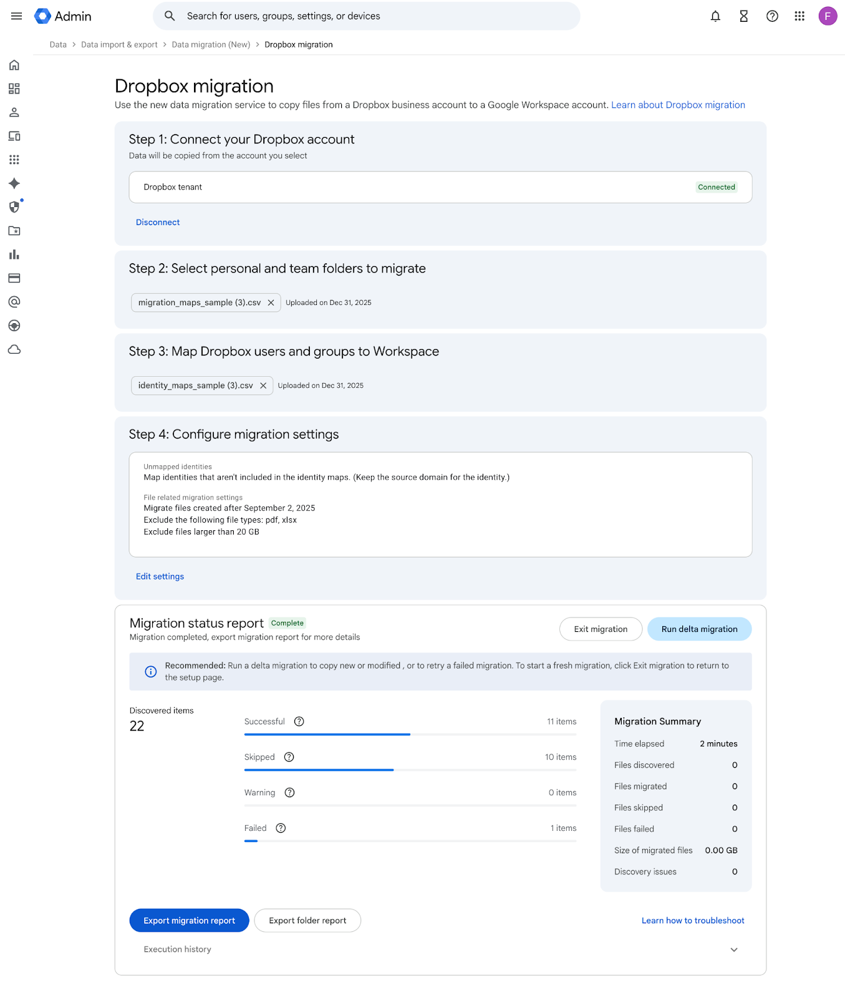This screenshot has width=845, height=998.
Task: Open the Devices section in the sidebar
Action: (x=14, y=136)
